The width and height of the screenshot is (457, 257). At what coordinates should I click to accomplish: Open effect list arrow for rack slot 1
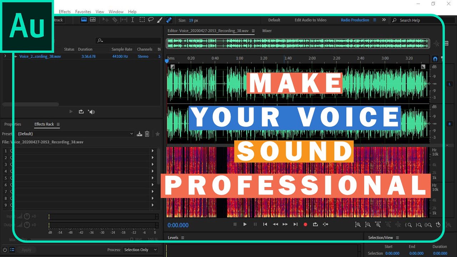tap(153, 151)
